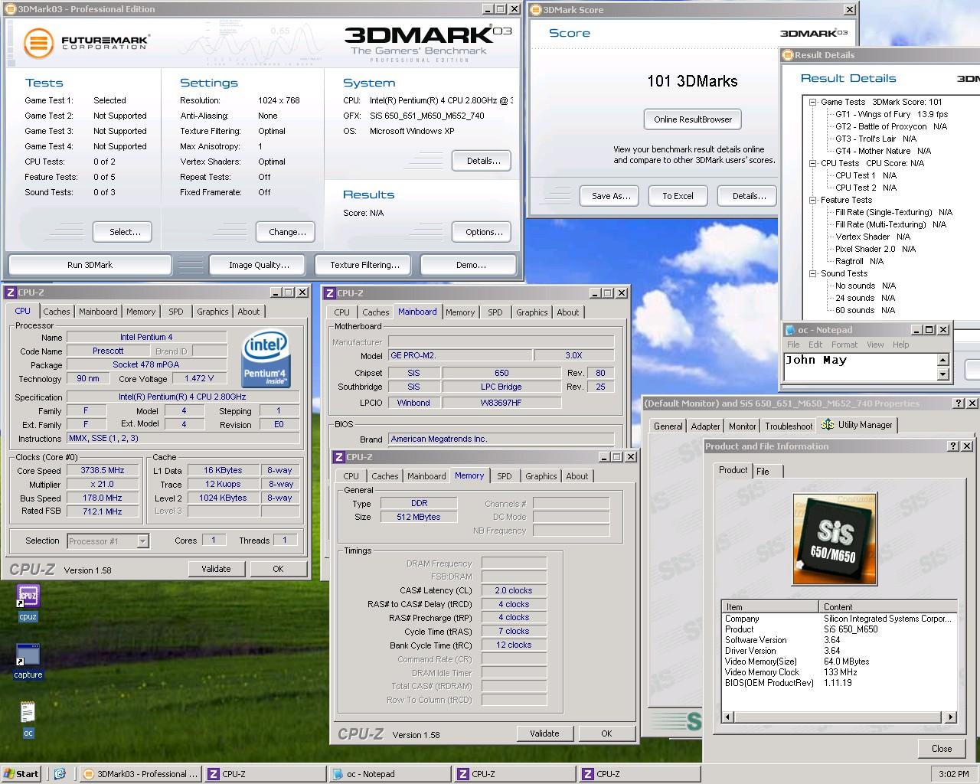Open the cpuz desktop shortcut icon

(28, 596)
